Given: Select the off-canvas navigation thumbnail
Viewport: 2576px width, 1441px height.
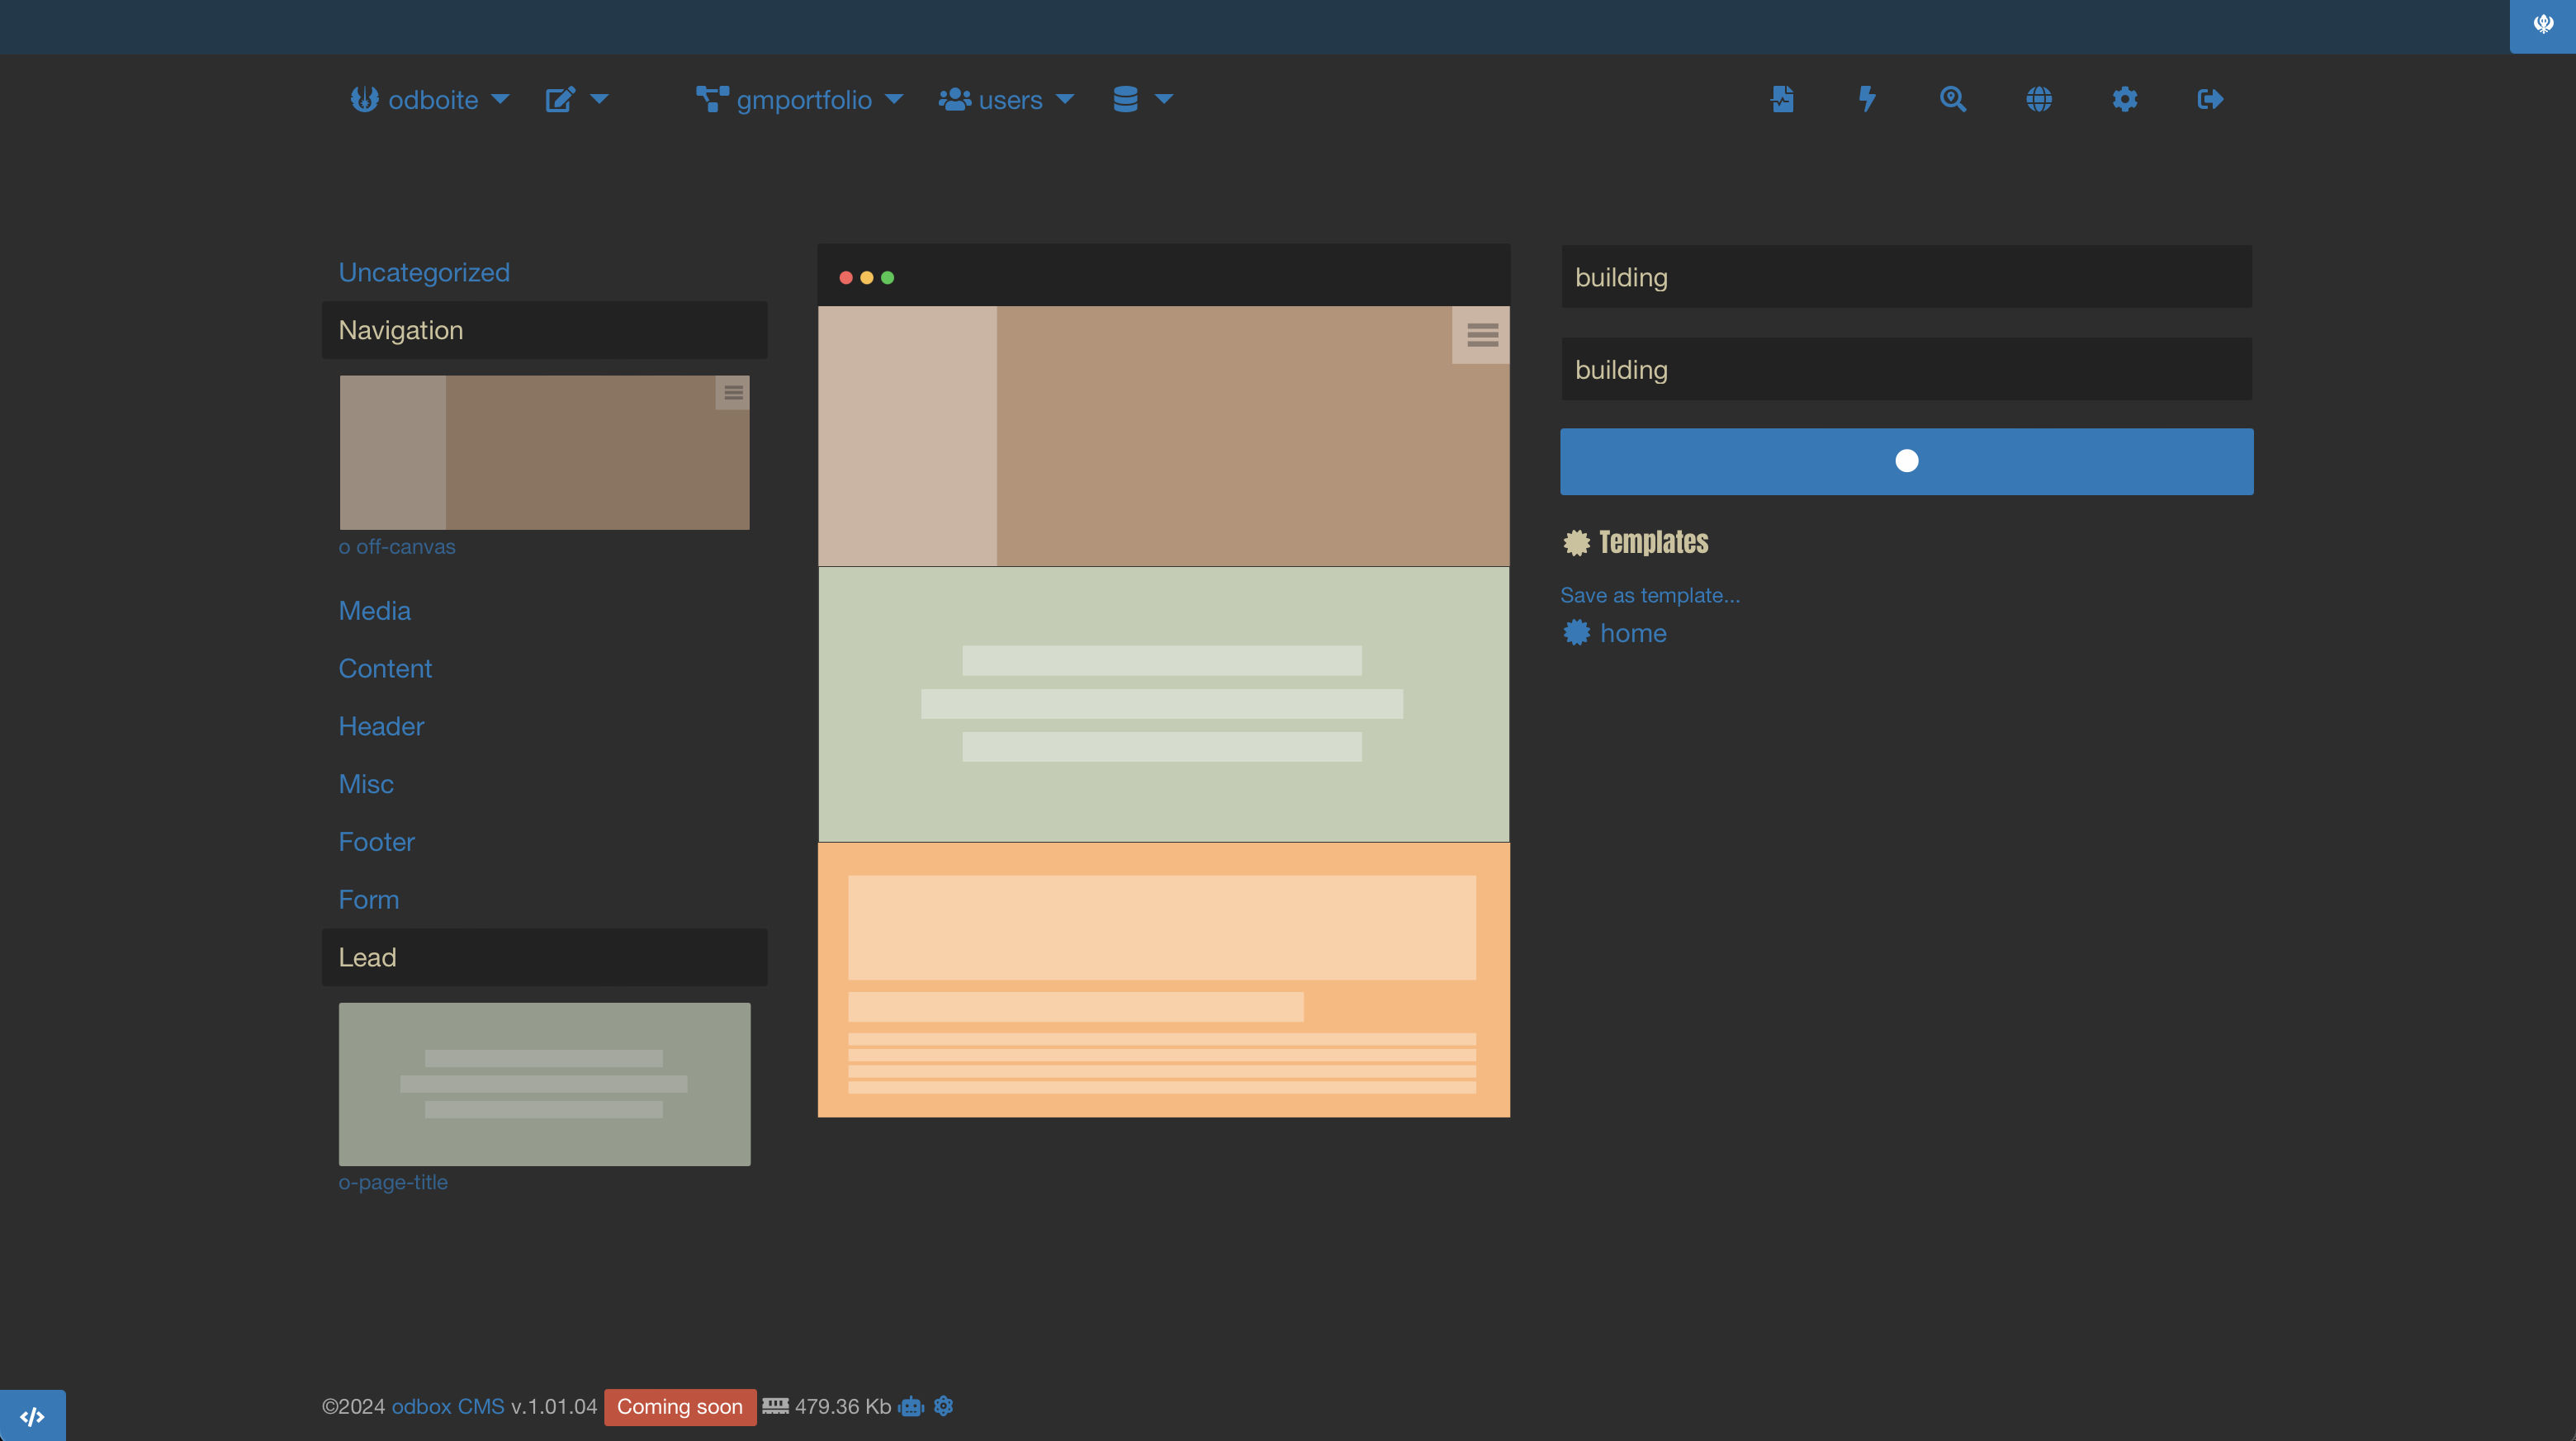Looking at the screenshot, I should tap(545, 453).
